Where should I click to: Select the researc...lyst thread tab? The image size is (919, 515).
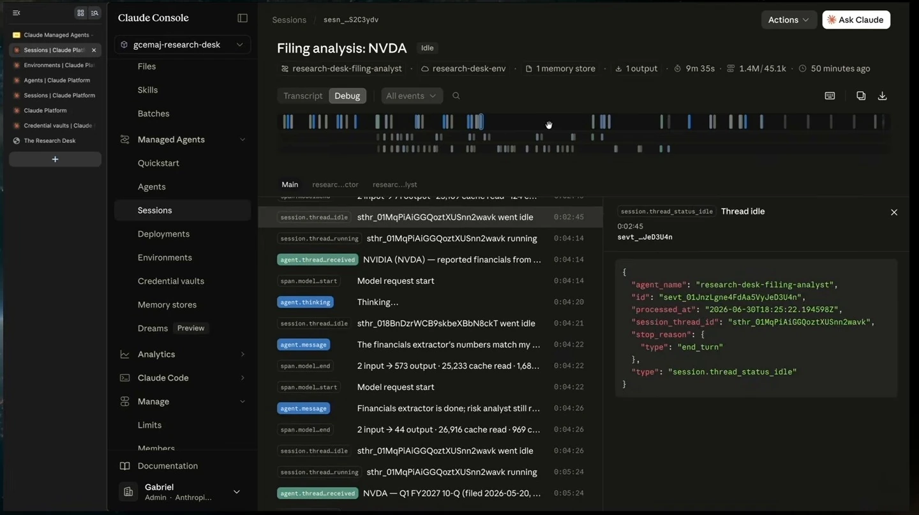[x=394, y=184]
